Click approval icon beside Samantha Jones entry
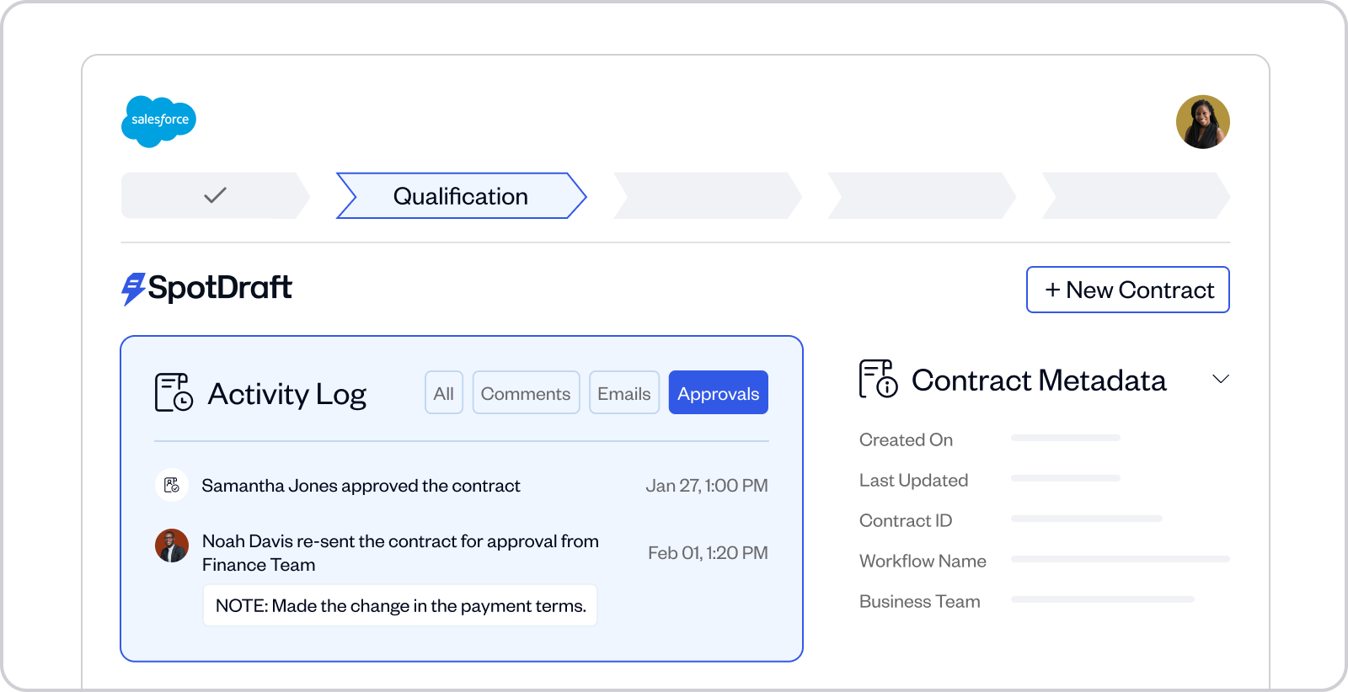The width and height of the screenshot is (1348, 692). coord(172,485)
